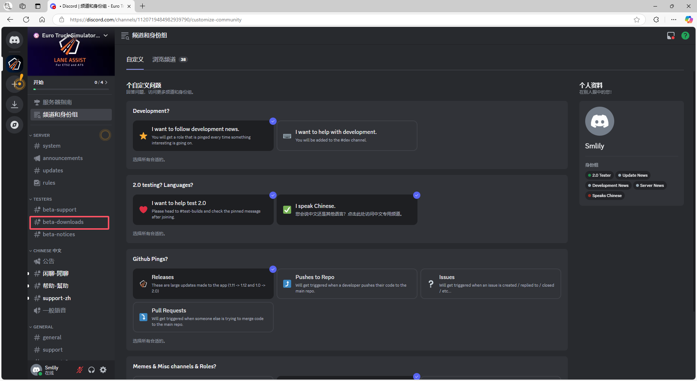The height and width of the screenshot is (381, 697).
Task: Open the discover servers compass icon
Action: point(15,125)
